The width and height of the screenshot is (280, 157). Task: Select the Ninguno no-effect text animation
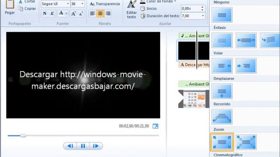click(222, 15)
